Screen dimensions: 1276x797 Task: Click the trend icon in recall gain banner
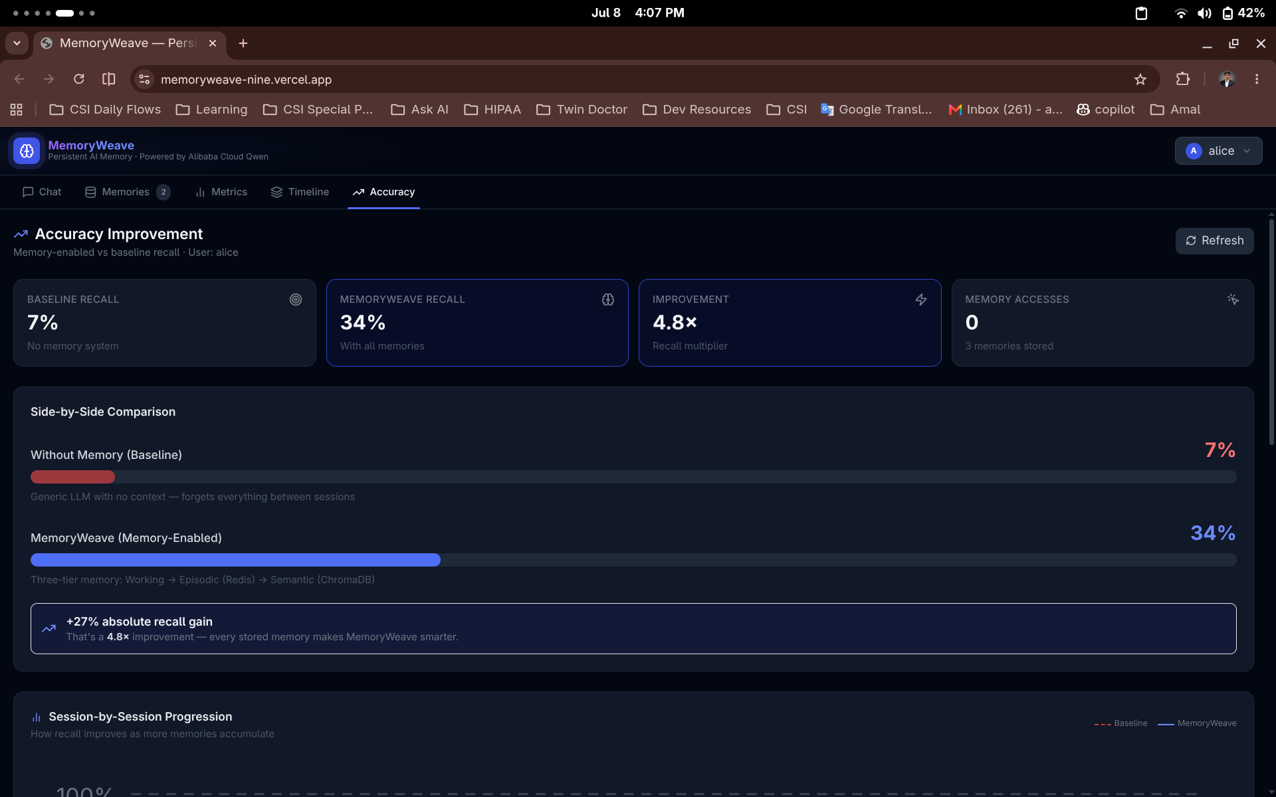(49, 628)
